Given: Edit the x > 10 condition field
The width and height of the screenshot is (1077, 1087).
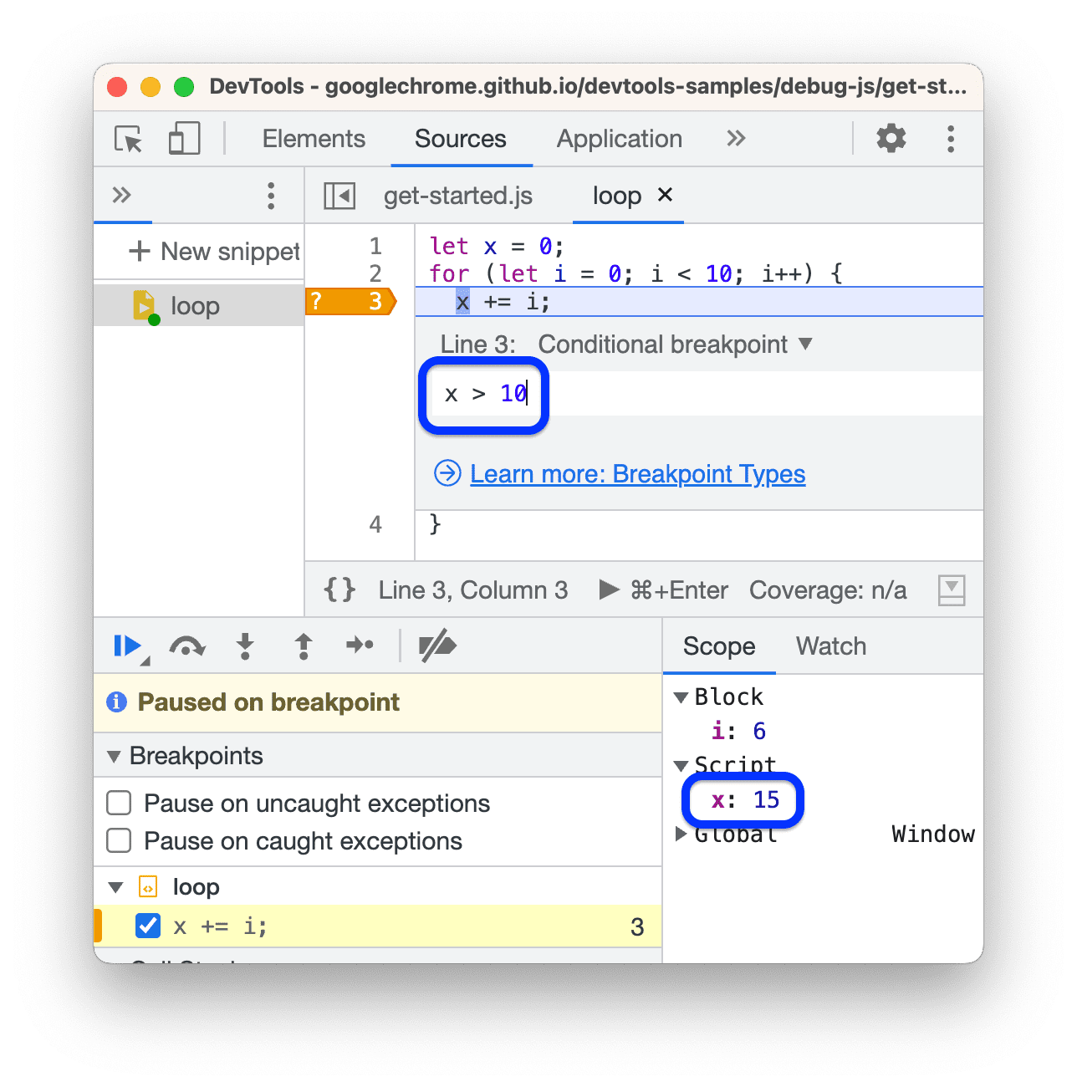Looking at the screenshot, I should click(485, 394).
